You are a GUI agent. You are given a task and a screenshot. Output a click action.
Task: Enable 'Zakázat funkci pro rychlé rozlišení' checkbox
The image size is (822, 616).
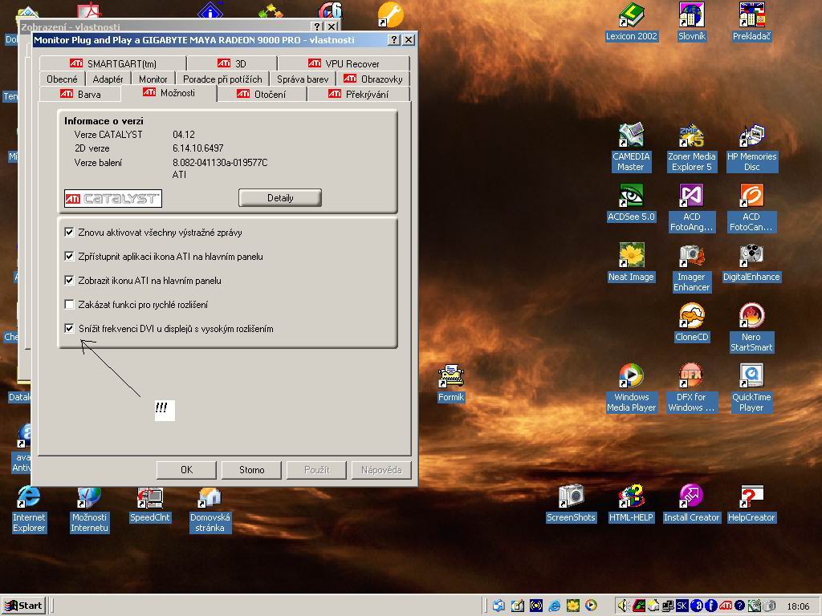pos(70,305)
